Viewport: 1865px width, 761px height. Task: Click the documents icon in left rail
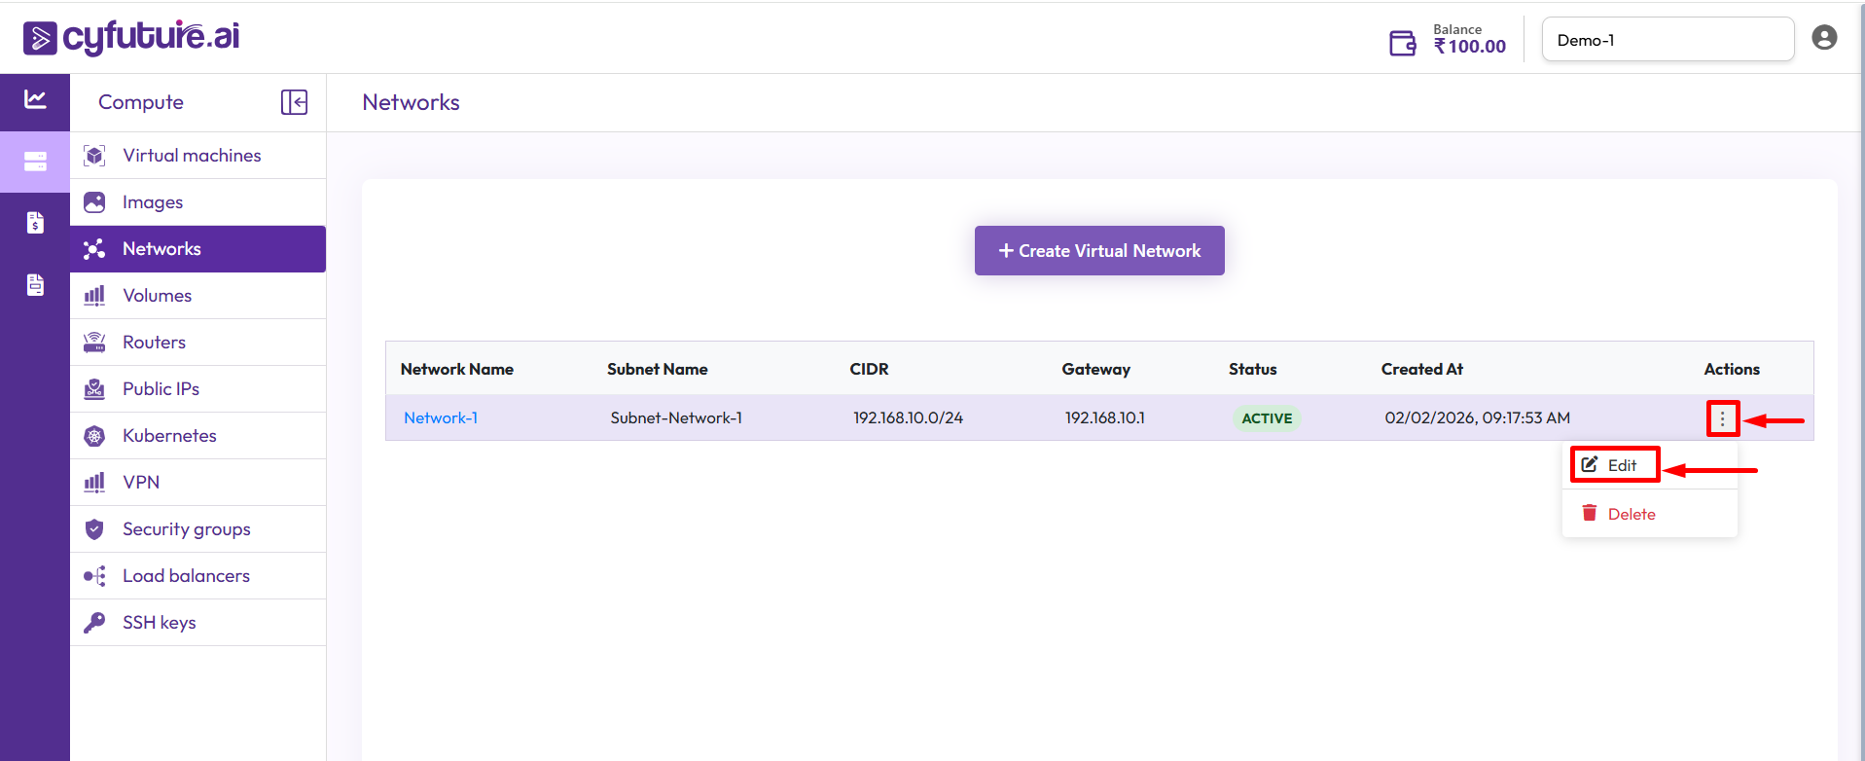(x=35, y=285)
